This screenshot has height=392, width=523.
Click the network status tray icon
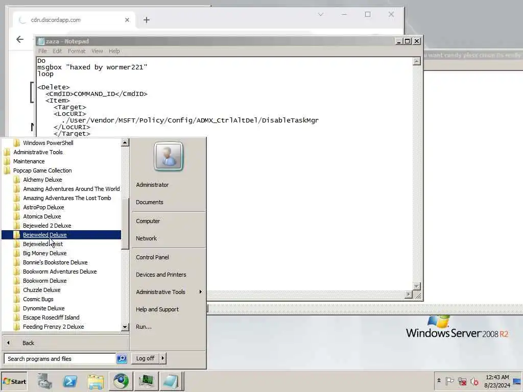click(x=462, y=381)
